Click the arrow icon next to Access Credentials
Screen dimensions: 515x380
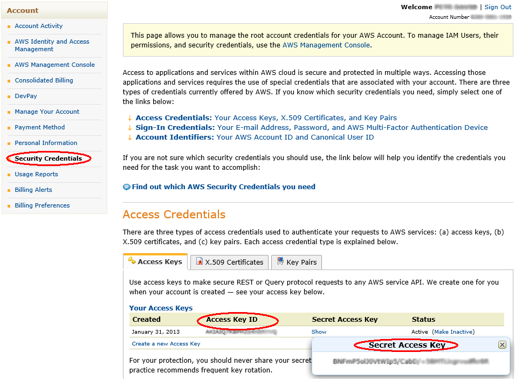point(129,118)
